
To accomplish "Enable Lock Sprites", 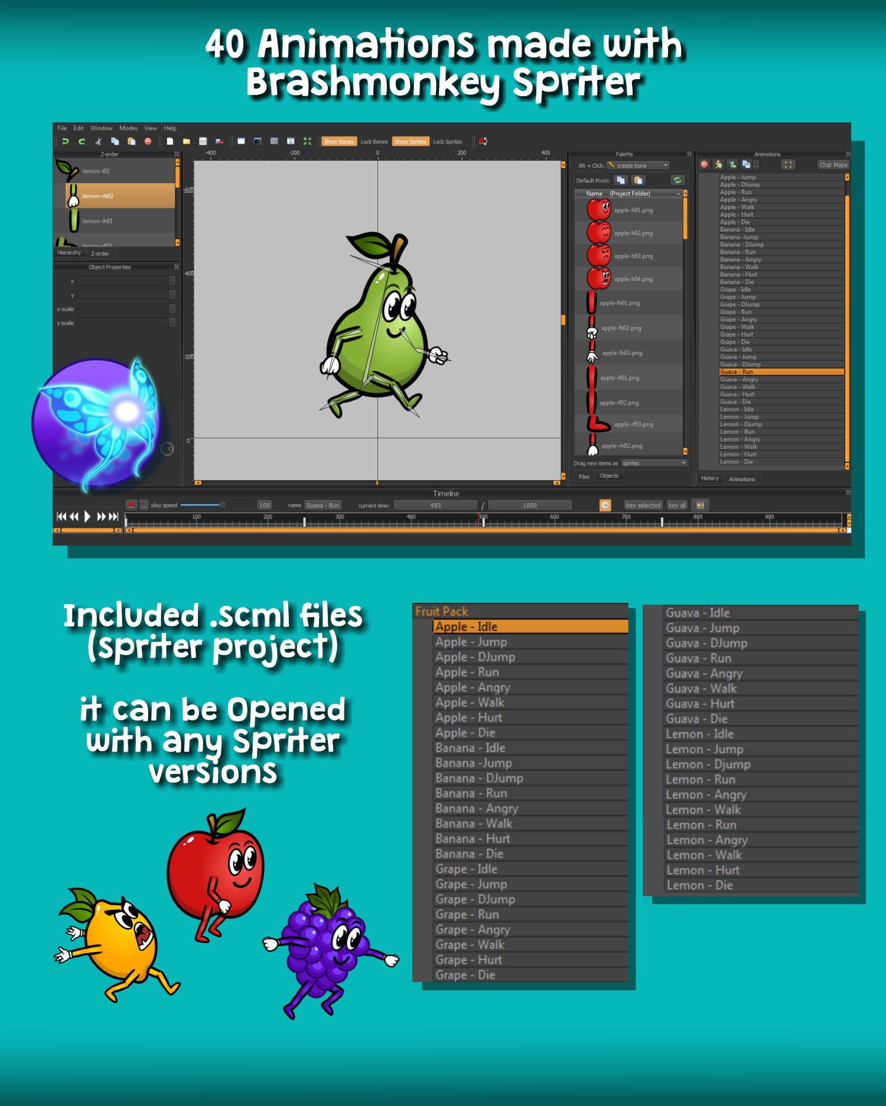I will pyautogui.click(x=448, y=142).
